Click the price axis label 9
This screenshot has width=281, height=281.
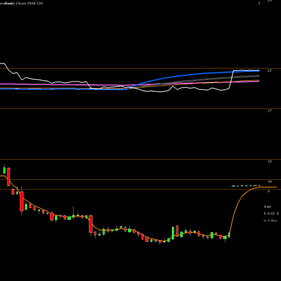point(269,192)
